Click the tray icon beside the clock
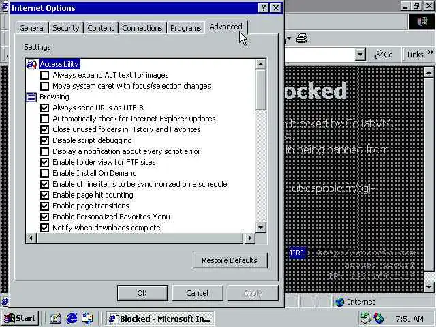Viewport: 436px width, 327px height. coord(379,318)
